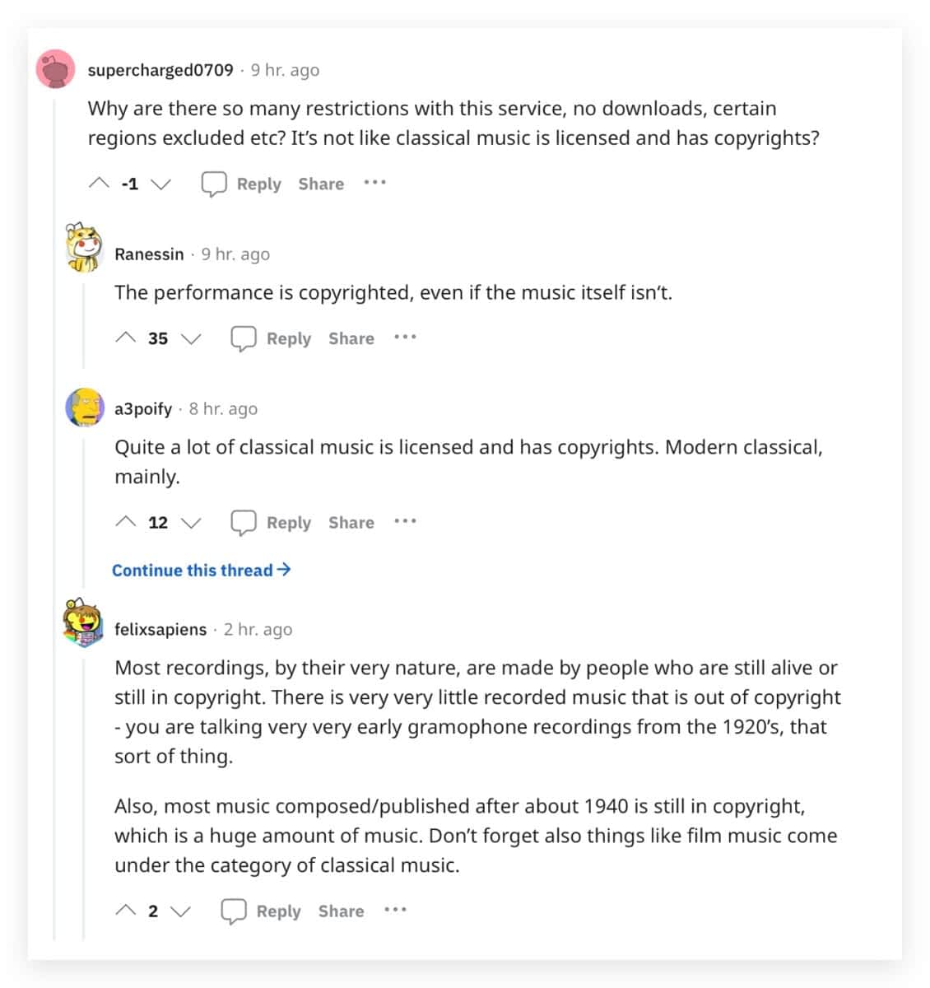Screen dimensions: 930x988
Task: Visit felixsapiens's profile via username
Action: (160, 629)
